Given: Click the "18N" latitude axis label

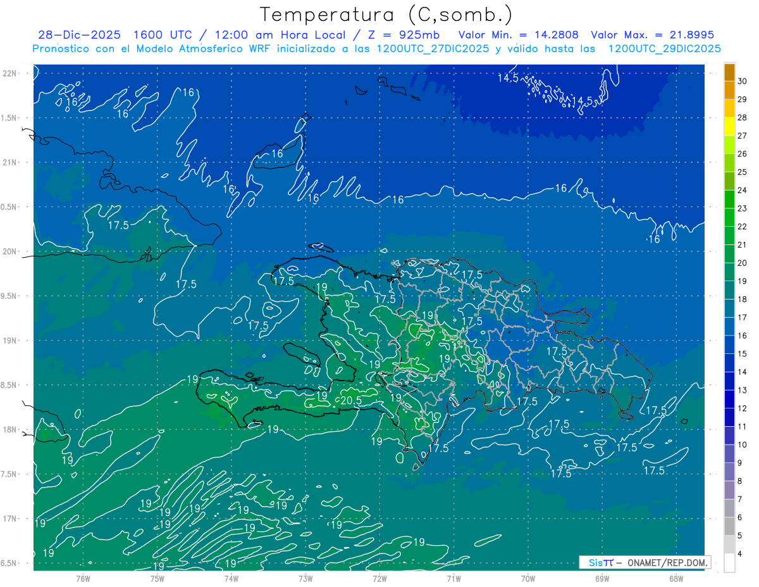Looking at the screenshot, I should [x=9, y=429].
